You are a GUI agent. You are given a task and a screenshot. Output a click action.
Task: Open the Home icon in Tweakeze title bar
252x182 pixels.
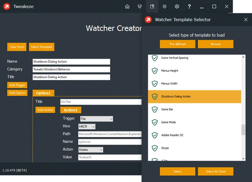coord(127,6)
